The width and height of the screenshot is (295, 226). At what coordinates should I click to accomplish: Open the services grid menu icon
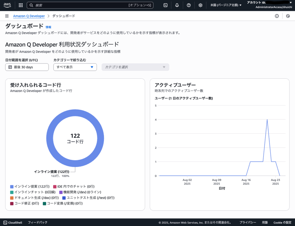(x=21, y=5)
